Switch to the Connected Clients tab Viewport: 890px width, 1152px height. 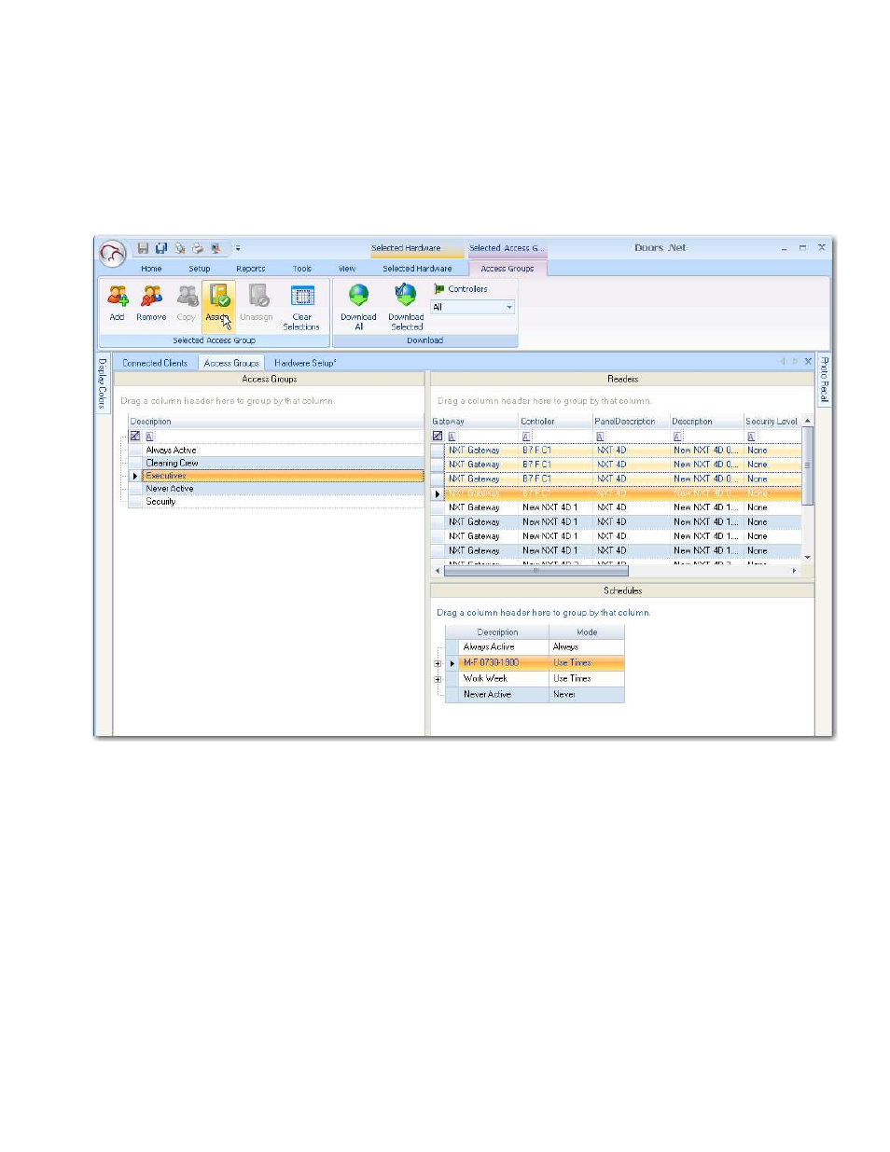[x=155, y=363]
